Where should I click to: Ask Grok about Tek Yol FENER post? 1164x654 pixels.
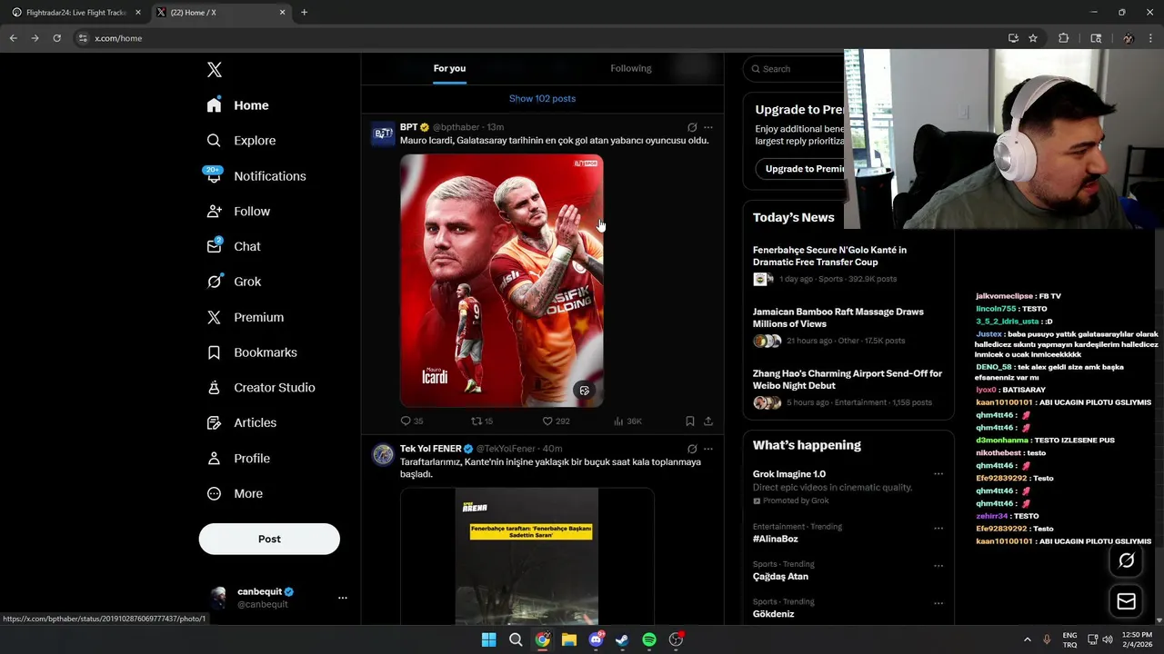click(x=692, y=449)
